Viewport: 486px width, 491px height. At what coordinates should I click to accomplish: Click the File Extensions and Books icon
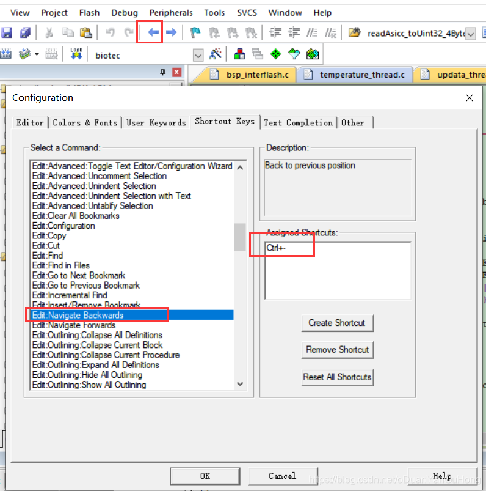click(x=239, y=54)
